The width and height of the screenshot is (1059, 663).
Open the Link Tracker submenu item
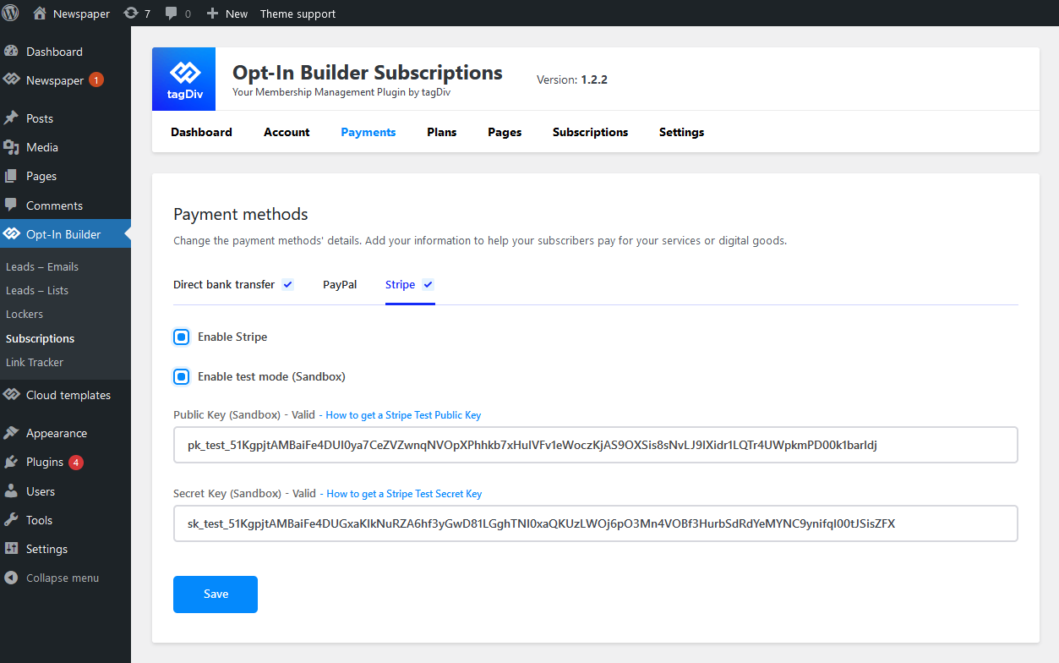coord(35,362)
